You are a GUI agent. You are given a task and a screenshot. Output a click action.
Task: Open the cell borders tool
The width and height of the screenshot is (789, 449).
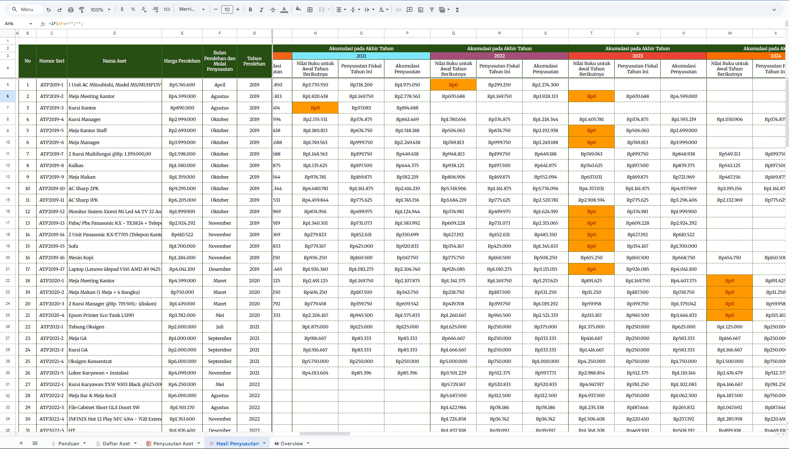310,9
